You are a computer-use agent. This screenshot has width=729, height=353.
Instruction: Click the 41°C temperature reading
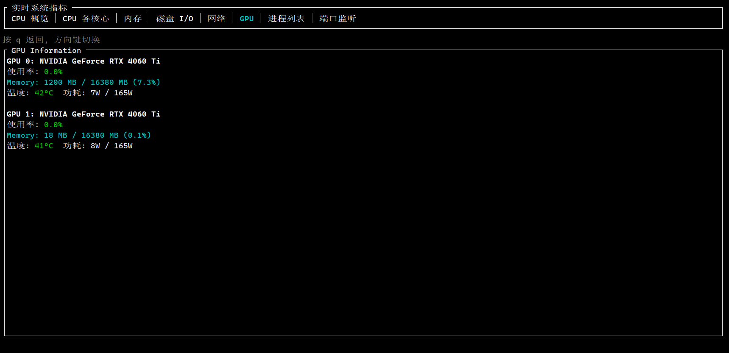[x=44, y=146]
